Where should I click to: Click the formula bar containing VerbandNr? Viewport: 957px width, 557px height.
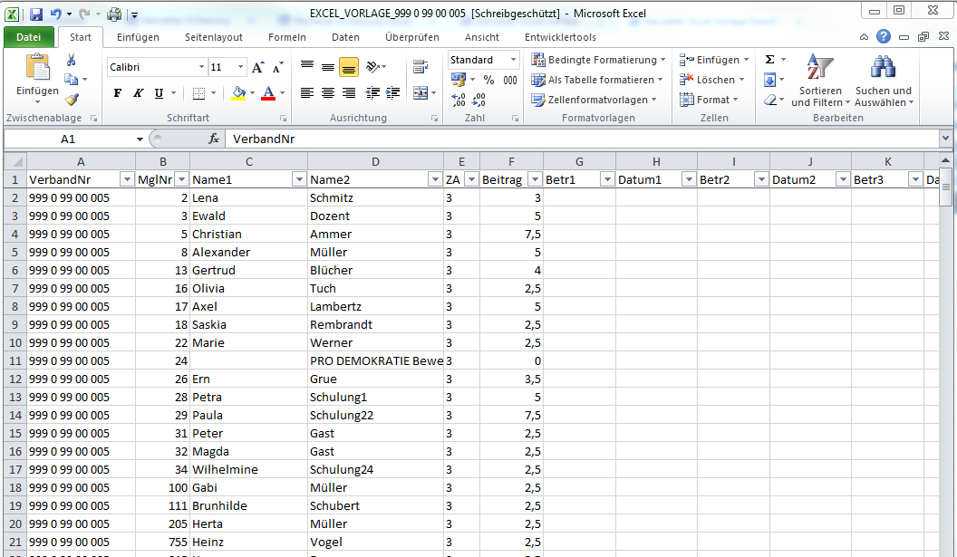tap(580, 139)
